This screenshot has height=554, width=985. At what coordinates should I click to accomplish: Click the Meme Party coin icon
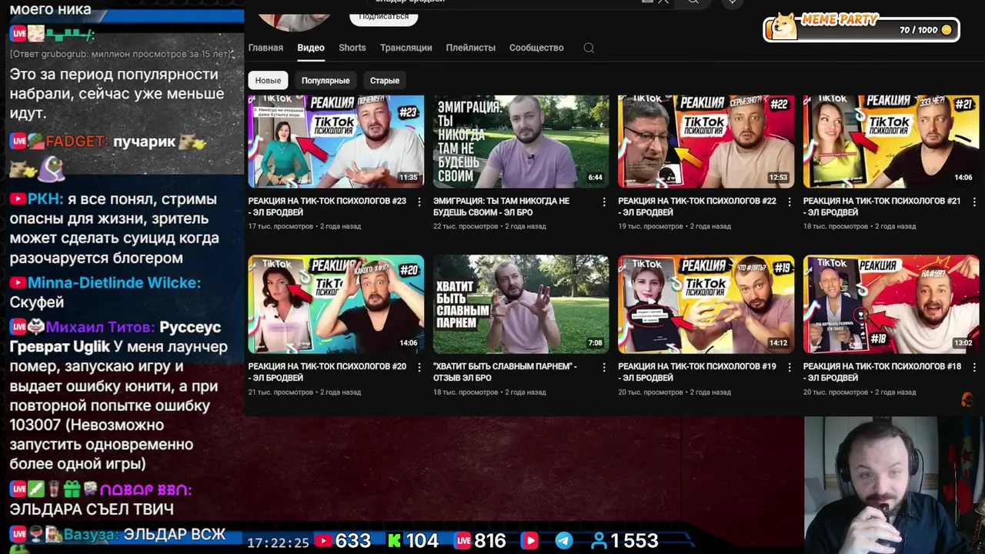tap(947, 30)
